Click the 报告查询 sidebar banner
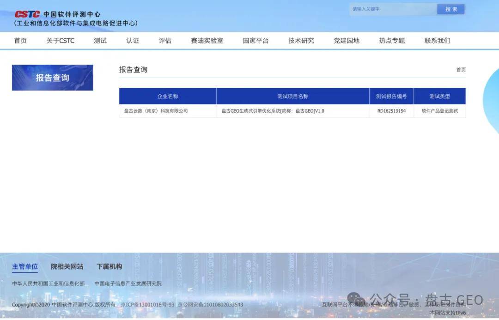The height and width of the screenshot is (320, 499). point(53,78)
